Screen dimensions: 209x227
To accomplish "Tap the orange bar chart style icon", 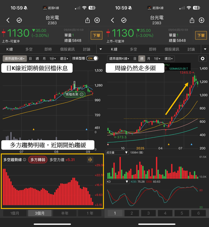I will click(90, 160).
